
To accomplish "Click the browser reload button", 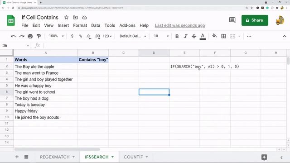I will [13, 8].
